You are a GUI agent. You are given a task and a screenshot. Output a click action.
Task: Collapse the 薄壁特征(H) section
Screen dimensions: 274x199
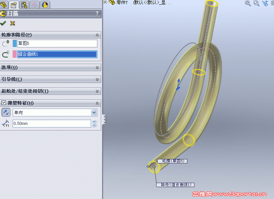(x=97, y=103)
